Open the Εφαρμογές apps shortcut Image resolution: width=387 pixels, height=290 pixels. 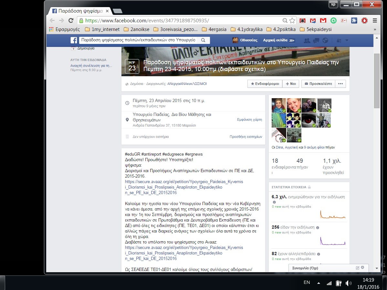[64, 29]
